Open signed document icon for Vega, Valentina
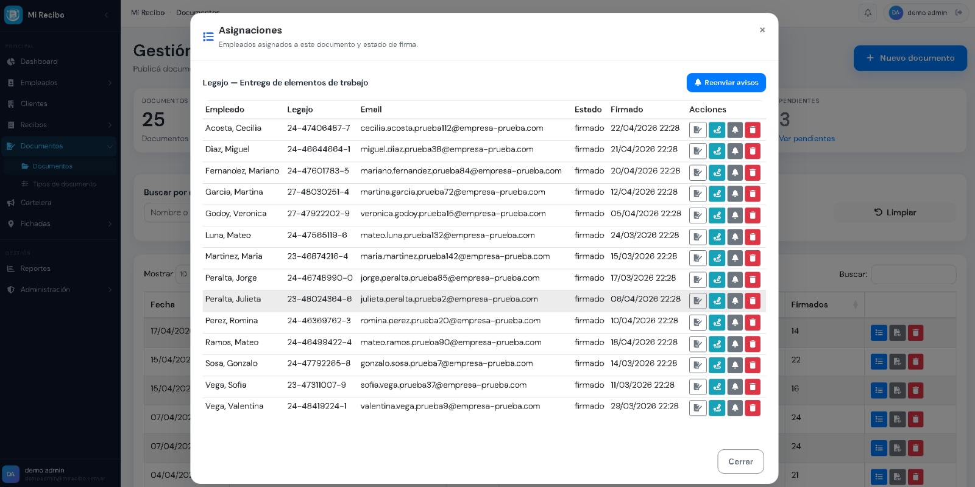The height and width of the screenshot is (487, 975). coord(698,408)
